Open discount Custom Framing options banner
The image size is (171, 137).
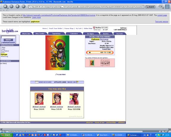pos(100,63)
